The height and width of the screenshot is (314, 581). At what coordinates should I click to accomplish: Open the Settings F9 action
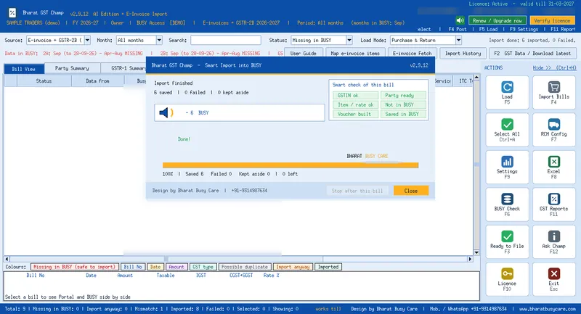[507, 168]
